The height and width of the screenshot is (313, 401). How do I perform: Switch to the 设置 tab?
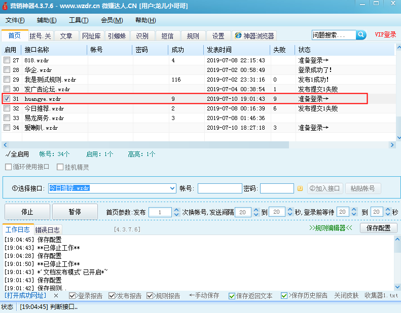[218, 36]
